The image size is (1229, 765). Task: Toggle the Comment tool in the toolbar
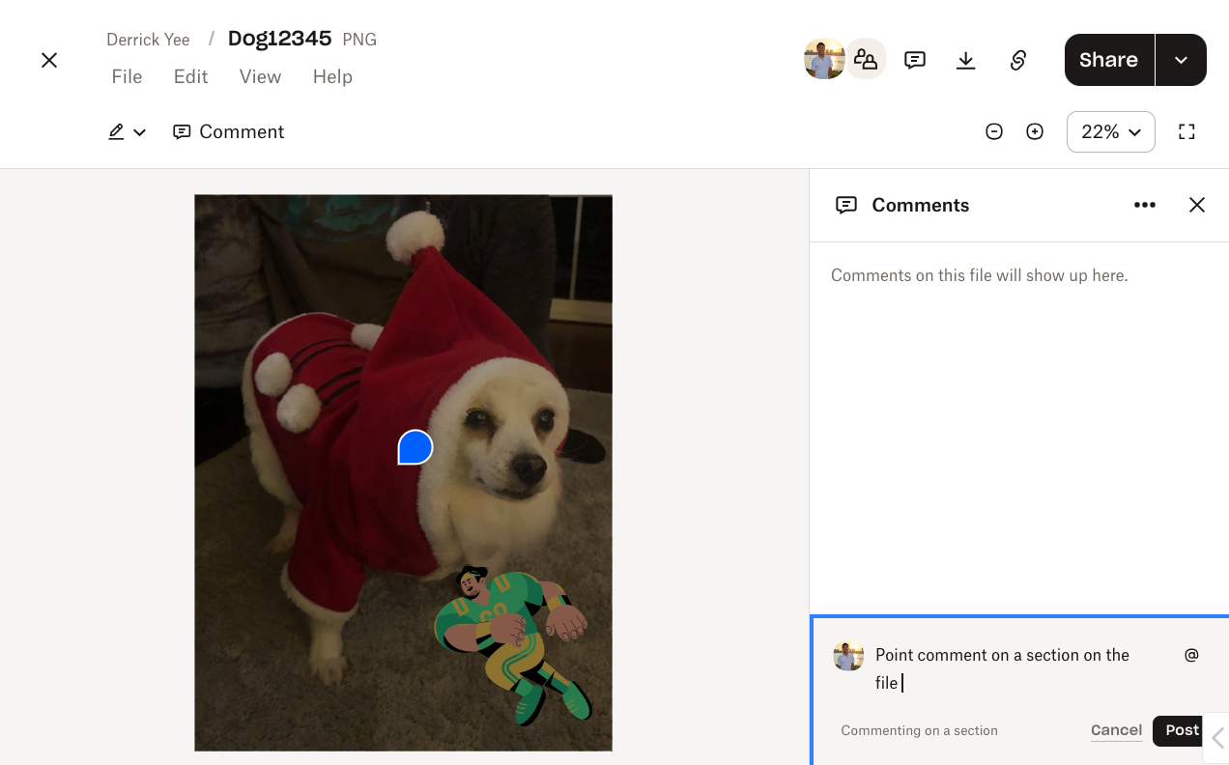coord(229,132)
